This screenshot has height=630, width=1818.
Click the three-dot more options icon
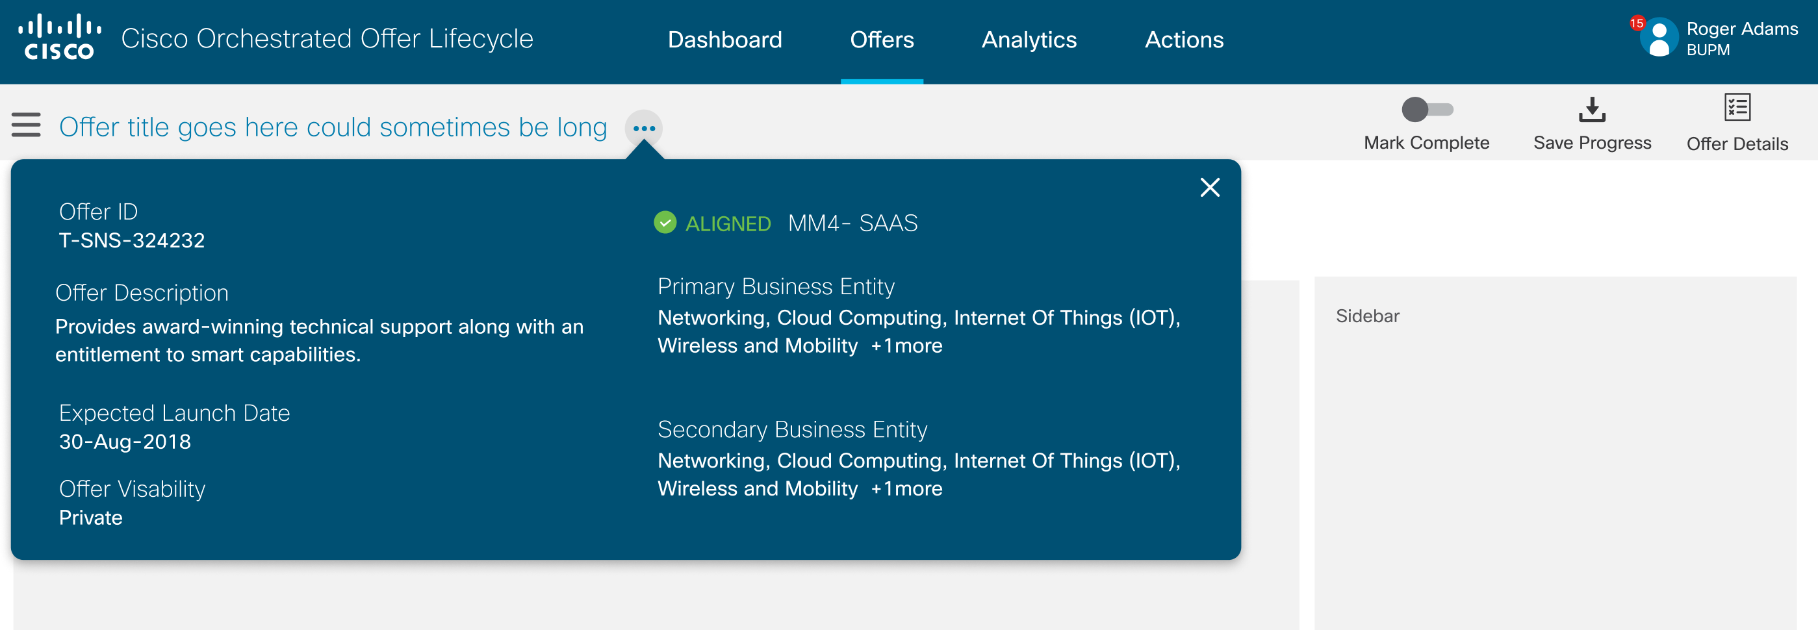pos(644,129)
